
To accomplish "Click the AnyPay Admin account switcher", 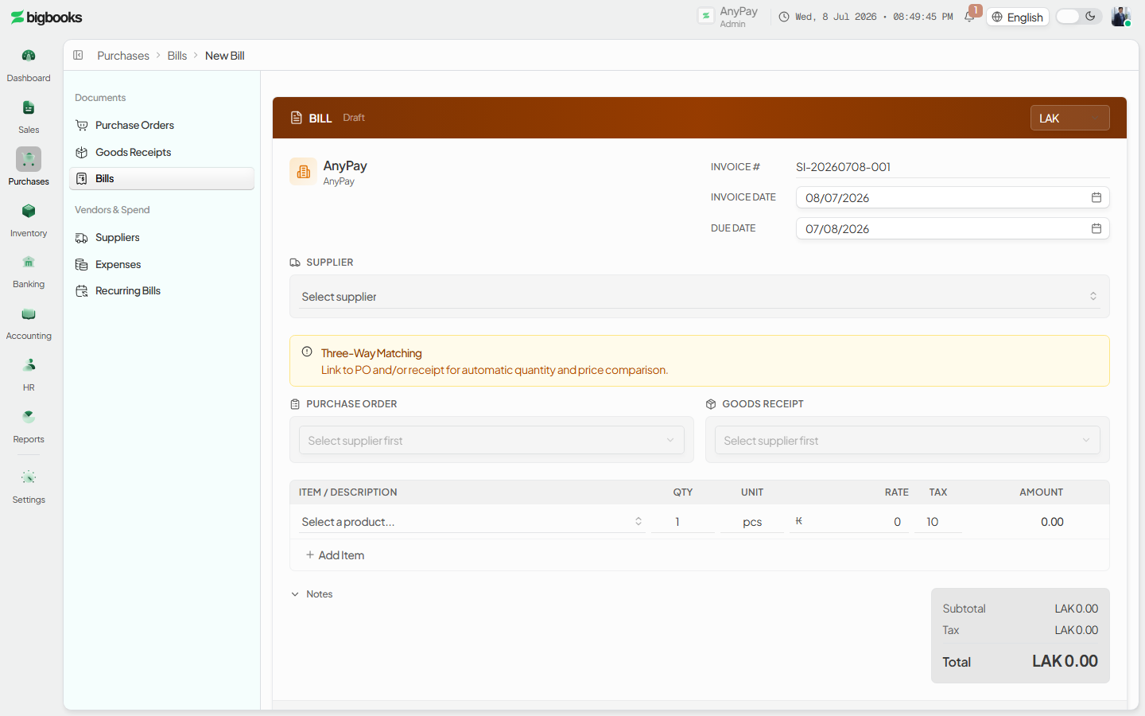I will point(728,17).
